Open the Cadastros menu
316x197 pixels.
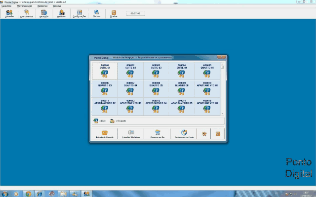(6, 6)
